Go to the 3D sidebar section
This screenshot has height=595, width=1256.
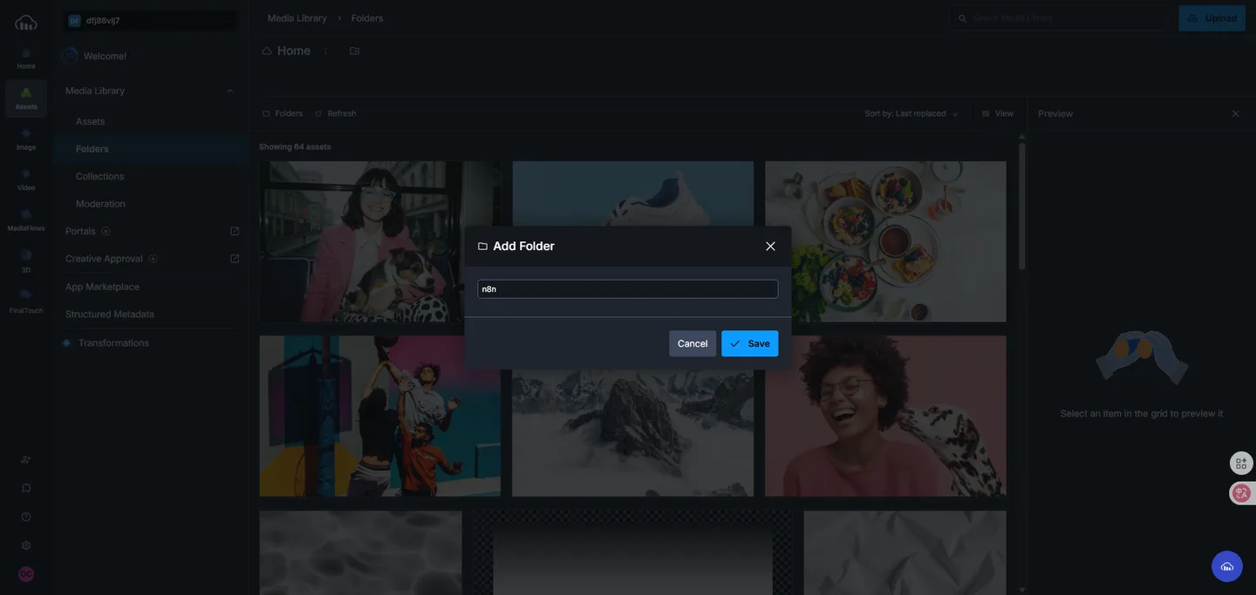(26, 260)
